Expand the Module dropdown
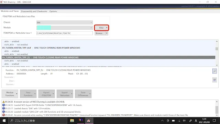220x124 pixels. click(65, 28)
